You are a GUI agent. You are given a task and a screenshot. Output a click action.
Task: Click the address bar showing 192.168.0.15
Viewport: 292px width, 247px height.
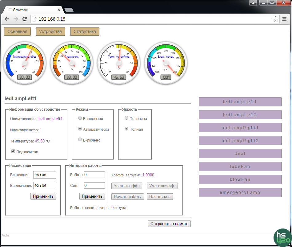pyautogui.click(x=151, y=19)
